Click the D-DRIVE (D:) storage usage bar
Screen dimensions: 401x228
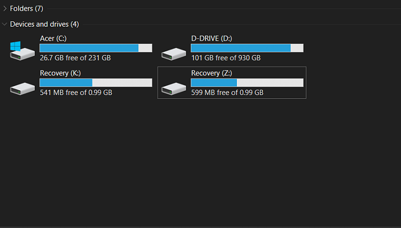click(x=247, y=48)
